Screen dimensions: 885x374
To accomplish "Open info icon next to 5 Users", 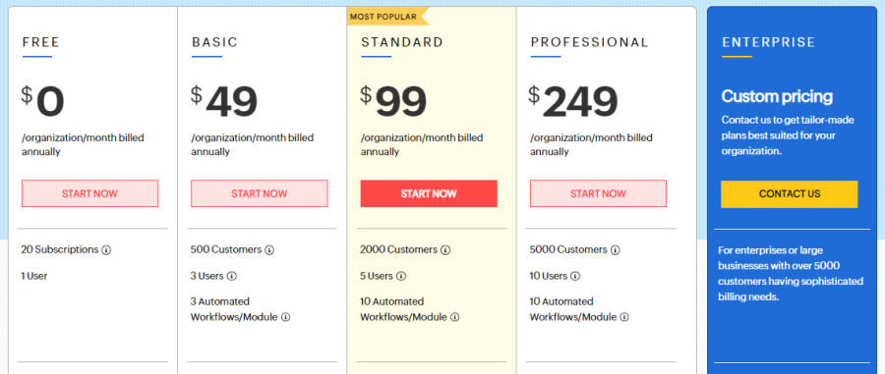I will click(401, 277).
